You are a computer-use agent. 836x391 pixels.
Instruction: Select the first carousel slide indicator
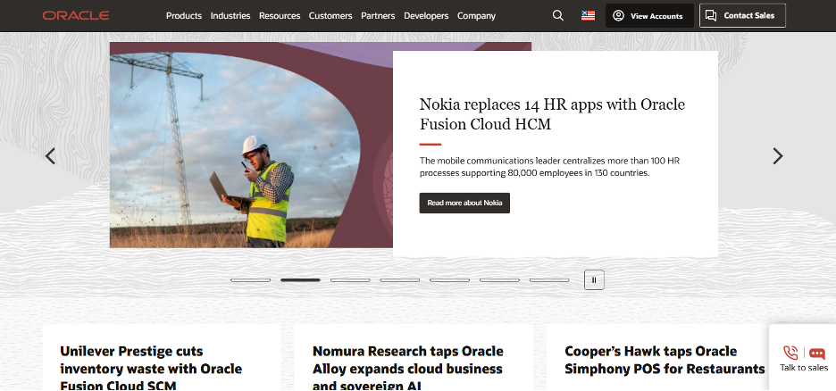click(250, 279)
